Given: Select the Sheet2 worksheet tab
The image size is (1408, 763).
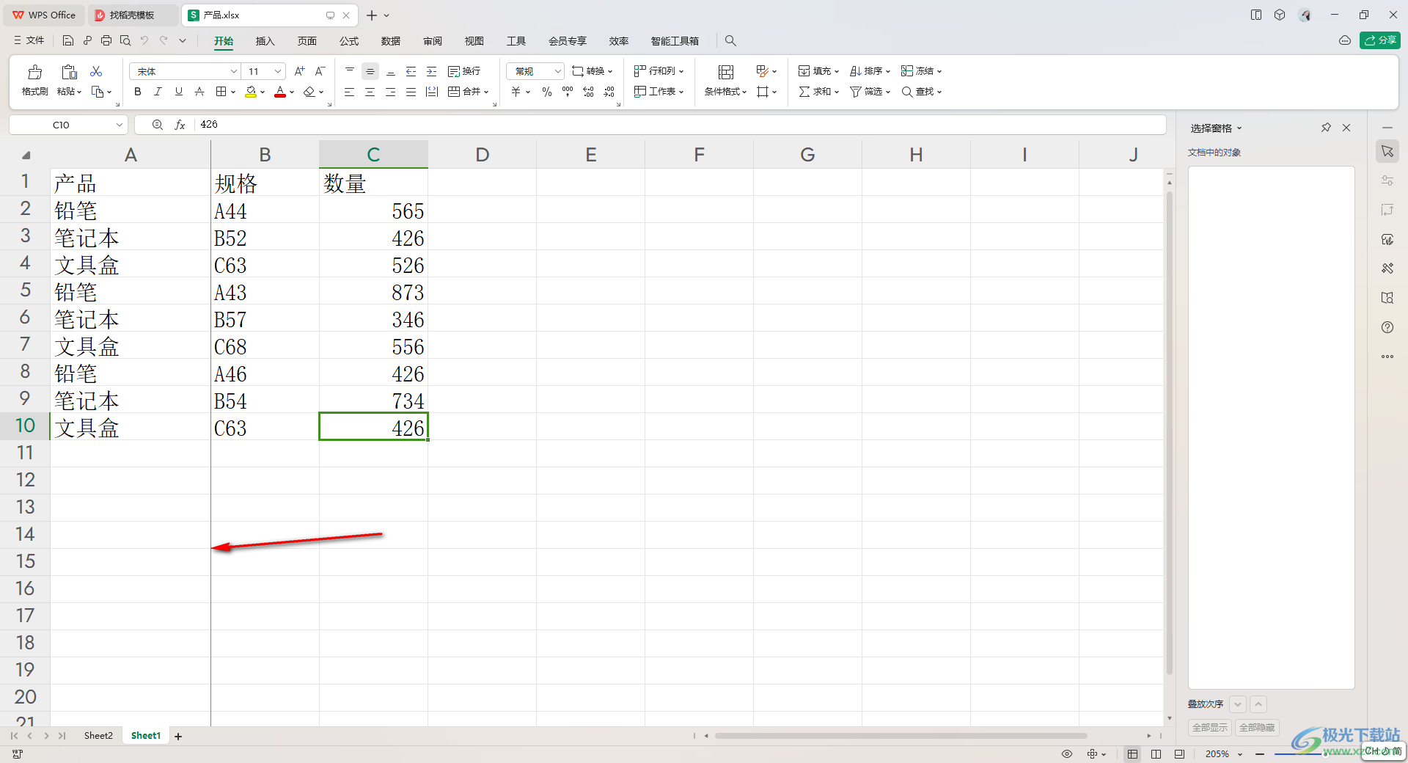Looking at the screenshot, I should [98, 736].
